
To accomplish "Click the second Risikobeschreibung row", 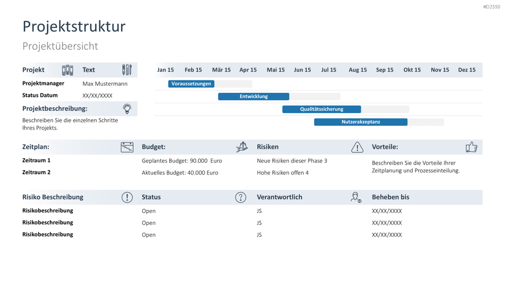I will [x=48, y=222].
